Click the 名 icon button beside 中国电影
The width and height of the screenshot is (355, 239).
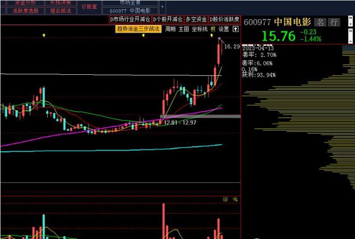pos(320,22)
